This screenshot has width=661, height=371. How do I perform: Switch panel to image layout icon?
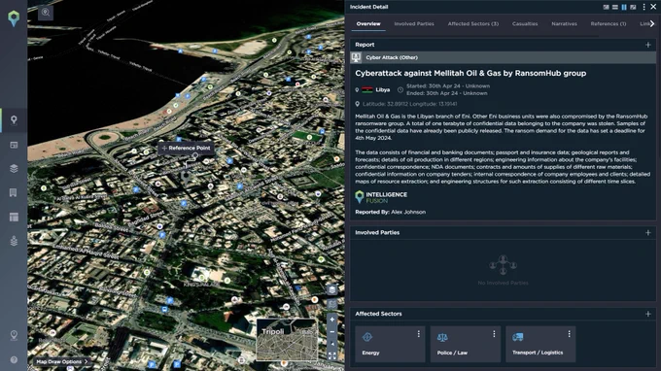606,7
